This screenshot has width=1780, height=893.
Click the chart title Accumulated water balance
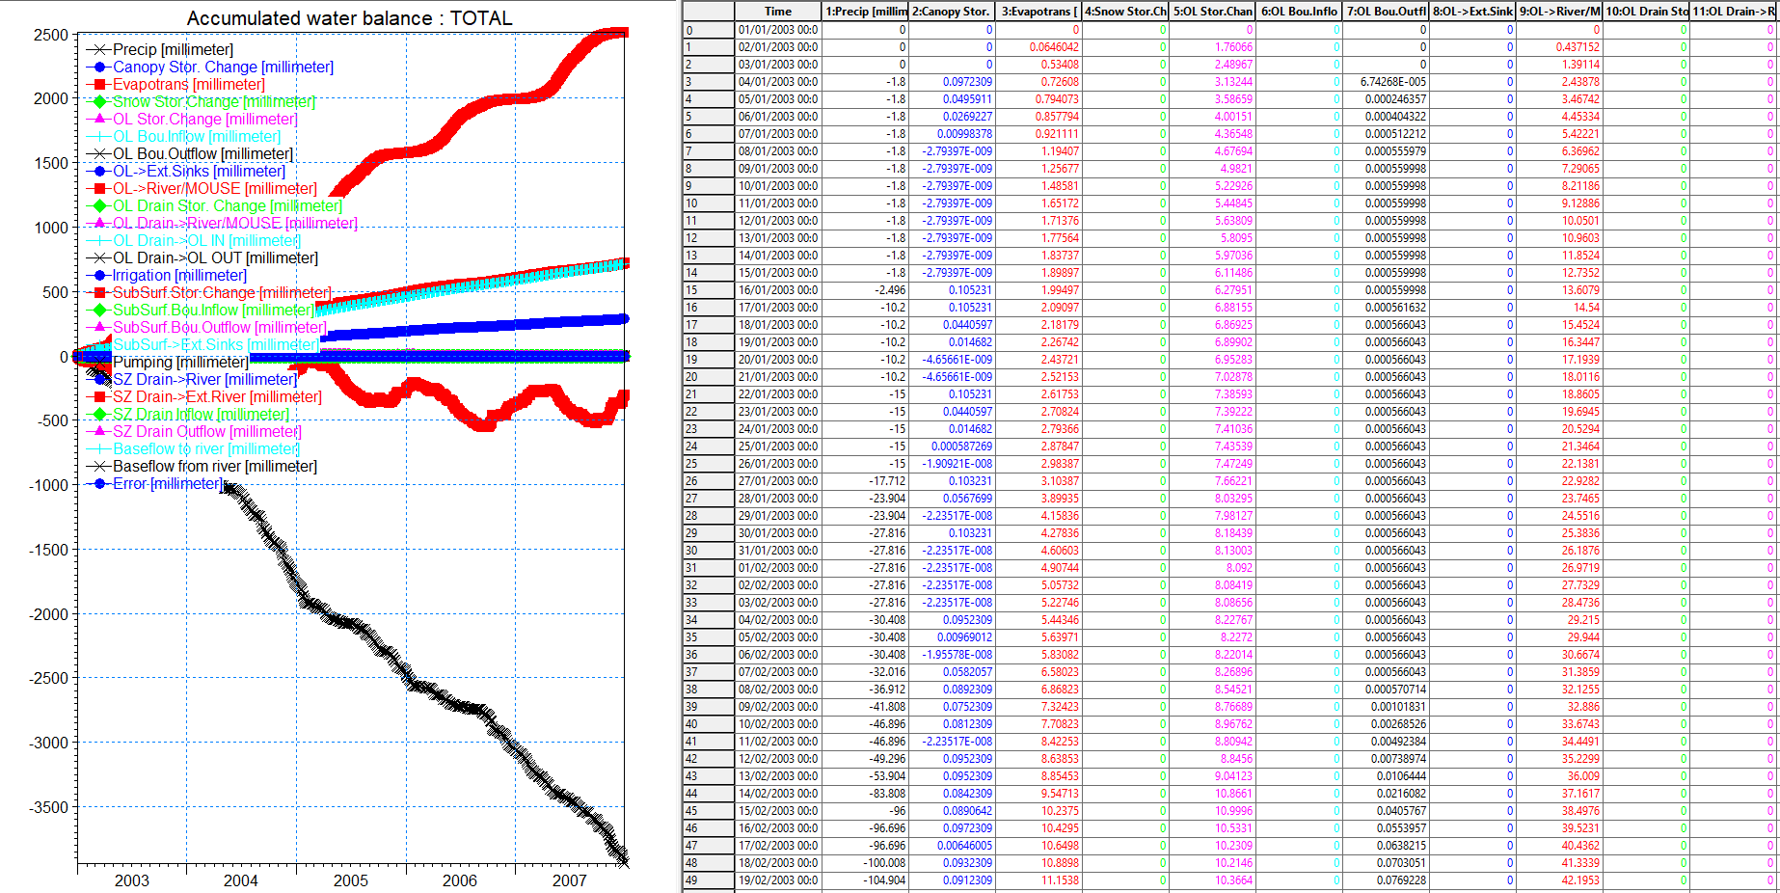point(349,18)
